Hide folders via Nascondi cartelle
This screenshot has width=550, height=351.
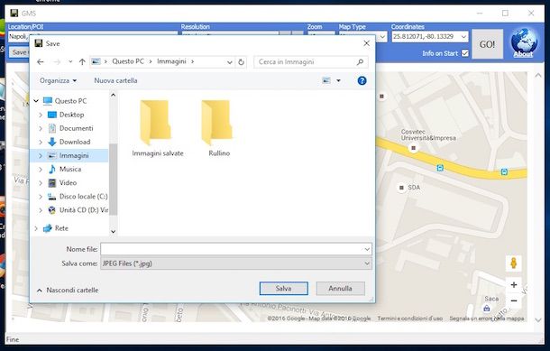[68, 291]
